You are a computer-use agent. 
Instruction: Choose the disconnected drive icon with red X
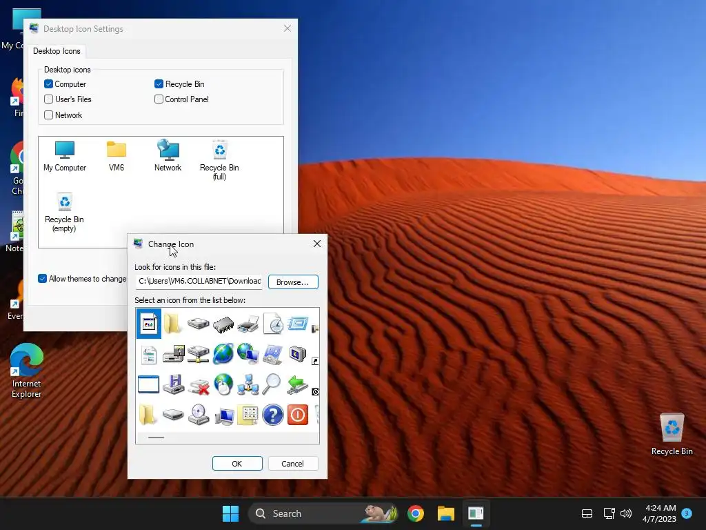(199, 386)
